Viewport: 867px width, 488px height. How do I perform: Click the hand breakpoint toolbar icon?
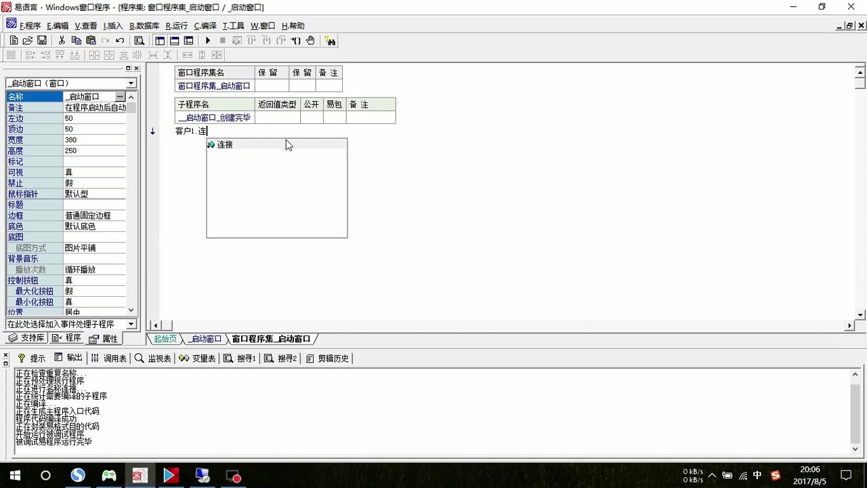point(310,41)
